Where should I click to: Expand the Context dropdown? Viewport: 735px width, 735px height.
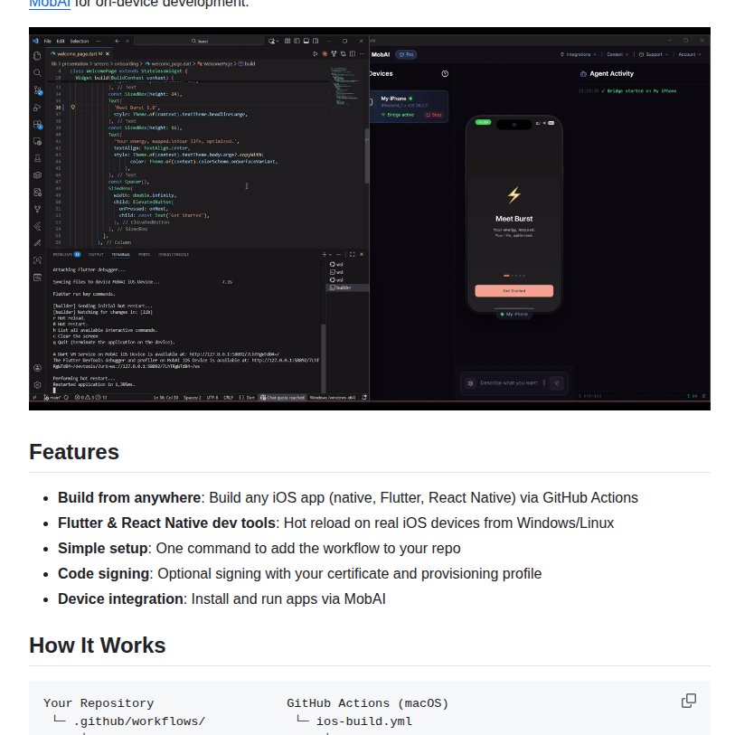point(616,54)
